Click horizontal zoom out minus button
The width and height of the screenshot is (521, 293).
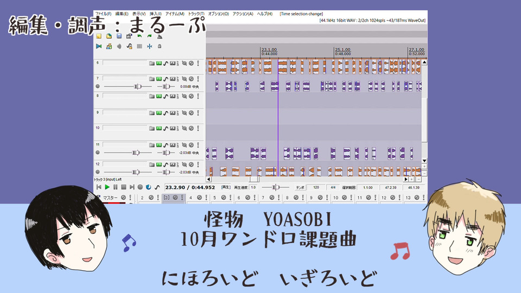click(418, 180)
